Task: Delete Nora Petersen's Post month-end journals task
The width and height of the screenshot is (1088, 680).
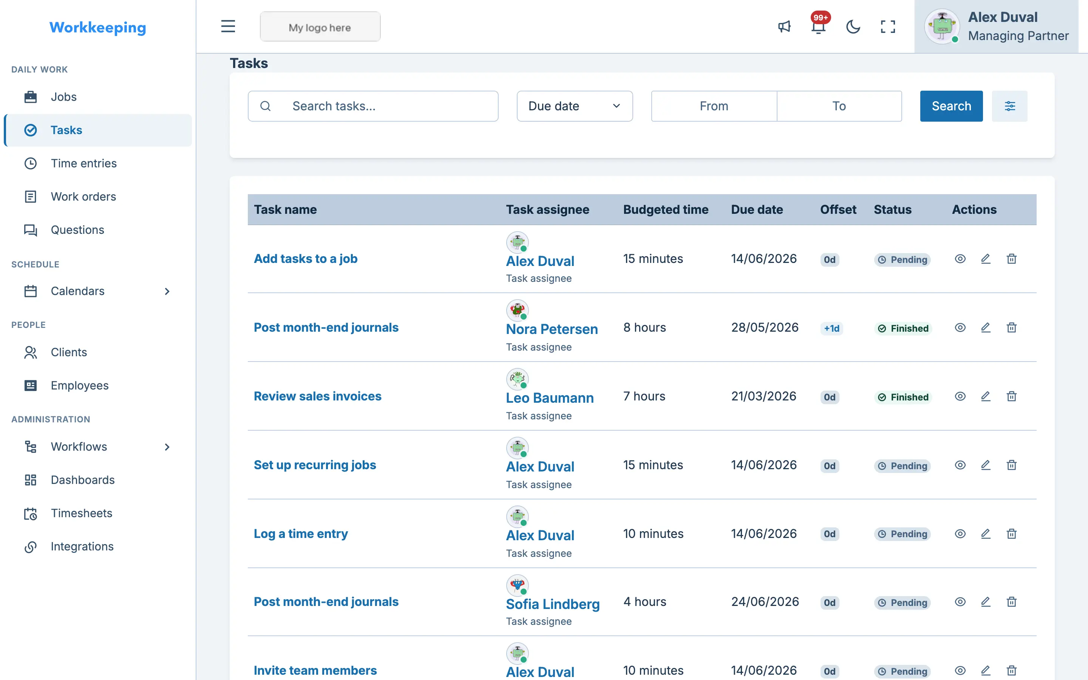Action: 1012,328
